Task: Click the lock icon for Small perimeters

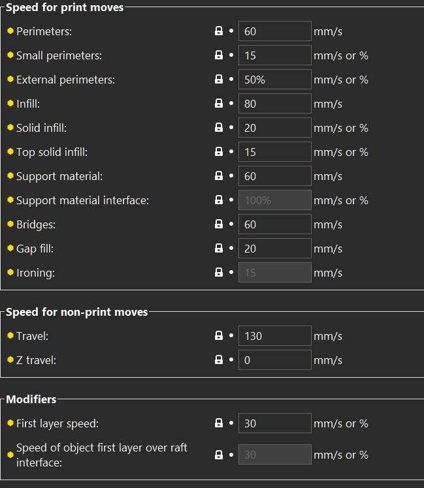Action: coord(219,55)
